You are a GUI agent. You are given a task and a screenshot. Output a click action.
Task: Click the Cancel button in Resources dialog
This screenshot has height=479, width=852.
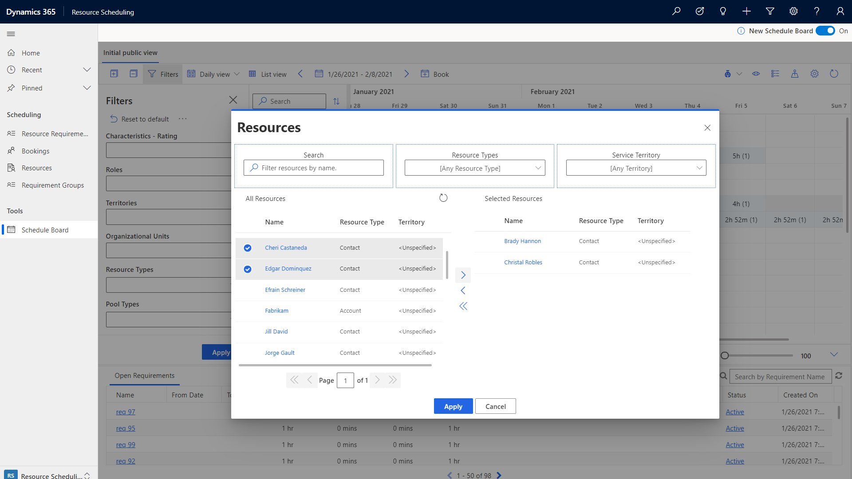pyautogui.click(x=495, y=406)
